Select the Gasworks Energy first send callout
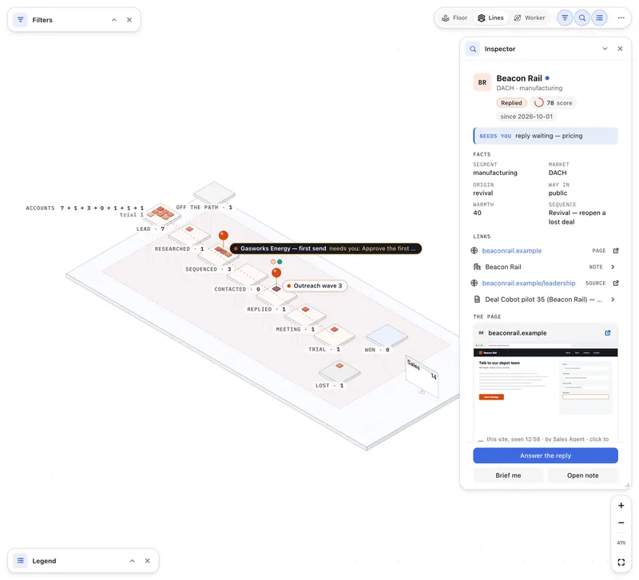This screenshot has height=580, width=639. pyautogui.click(x=326, y=248)
